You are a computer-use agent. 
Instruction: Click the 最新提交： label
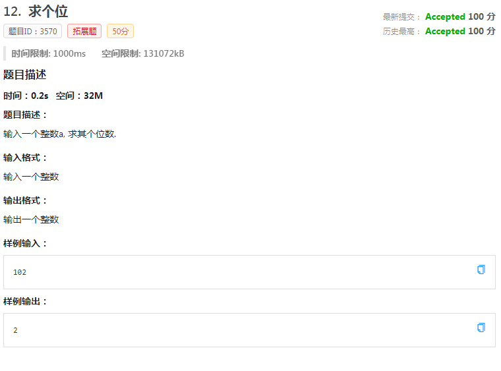click(401, 17)
